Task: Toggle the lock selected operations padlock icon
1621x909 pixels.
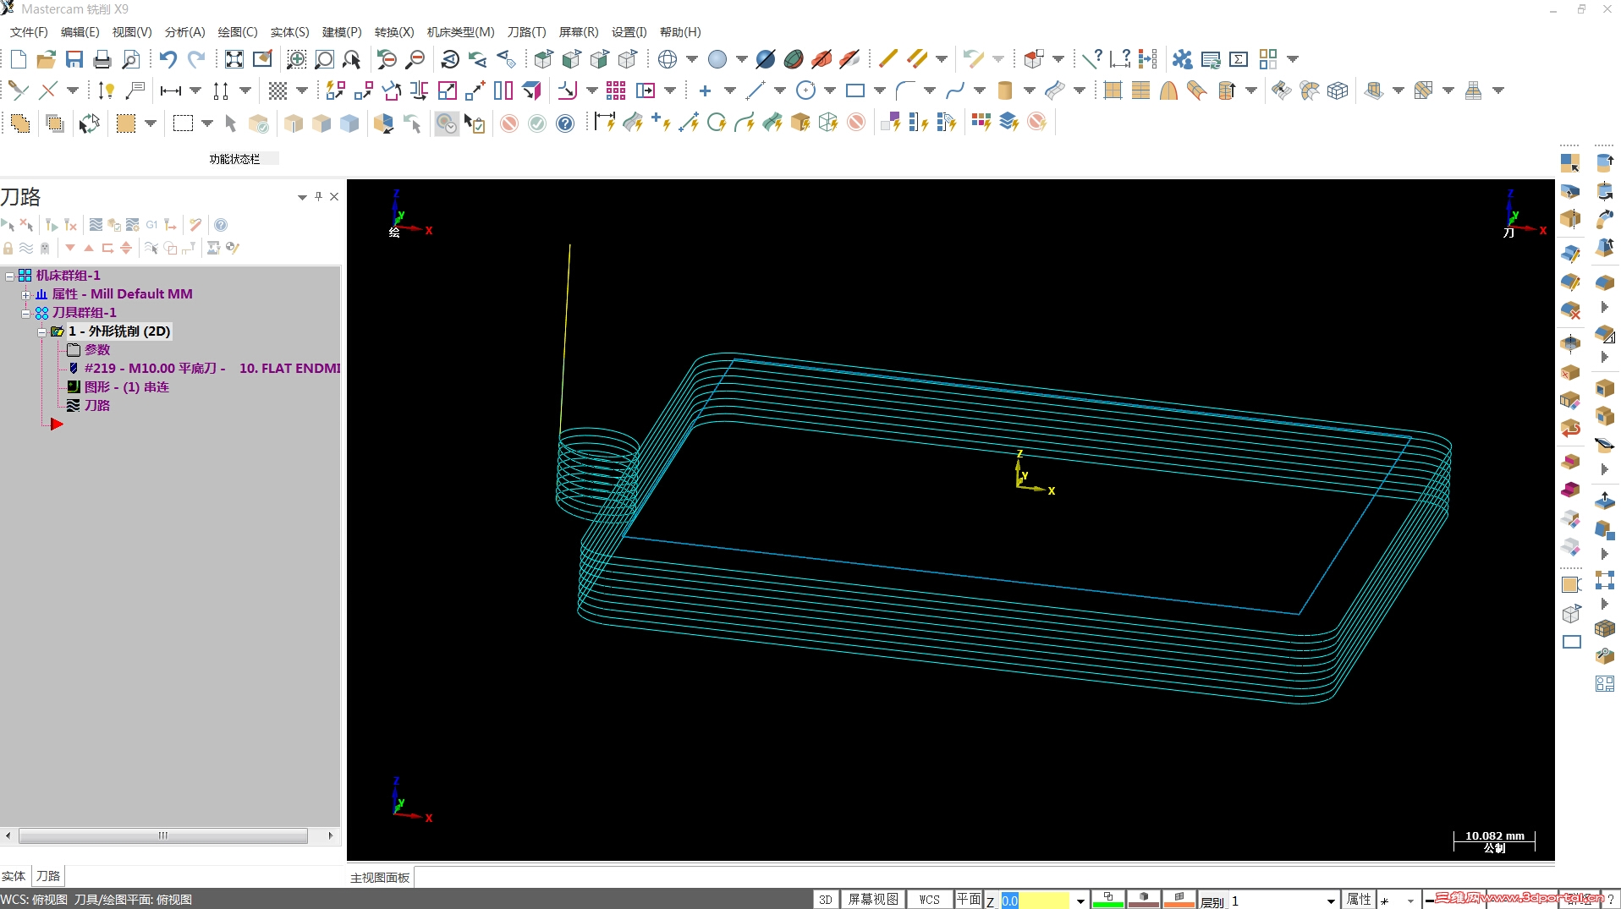Action: tap(8, 248)
